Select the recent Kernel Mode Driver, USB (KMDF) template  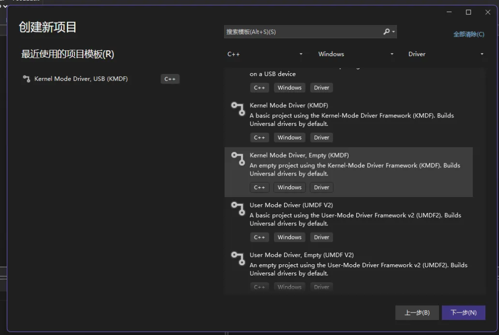[x=80, y=79]
